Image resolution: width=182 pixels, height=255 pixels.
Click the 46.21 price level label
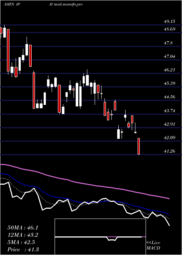[x=169, y=70]
